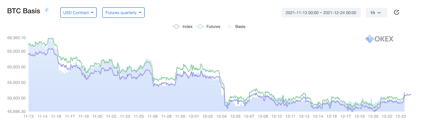Click the OKEX logo watermark
This screenshot has width=424, height=125.
coord(379,39)
